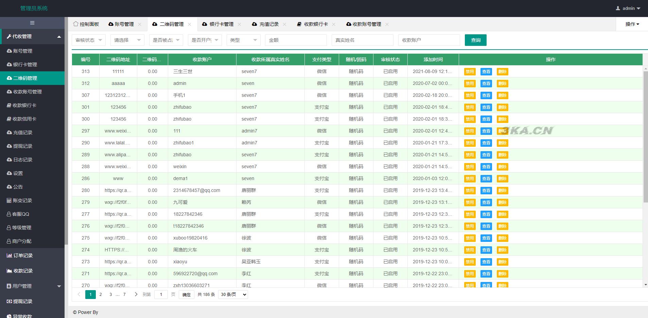
Task: Click the book icon next to 收款银行卡 in the sidebar
Action: [x=9, y=105]
